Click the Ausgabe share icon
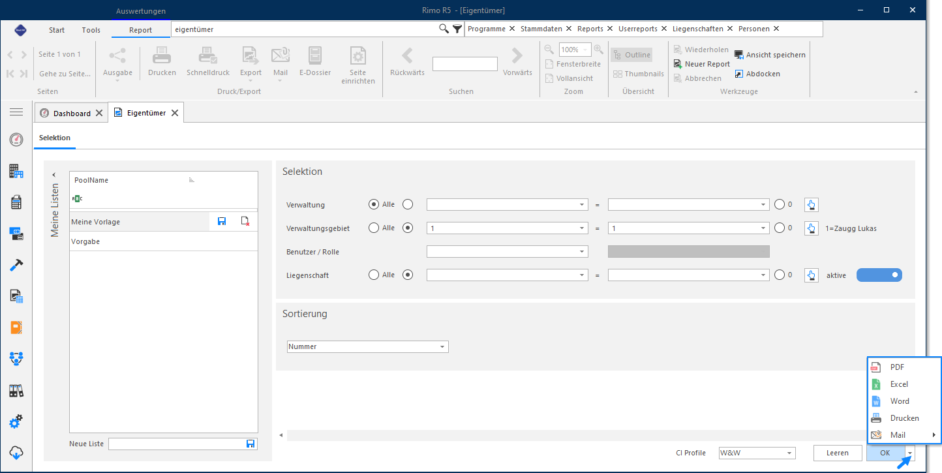This screenshot has height=473, width=942. 117,55
